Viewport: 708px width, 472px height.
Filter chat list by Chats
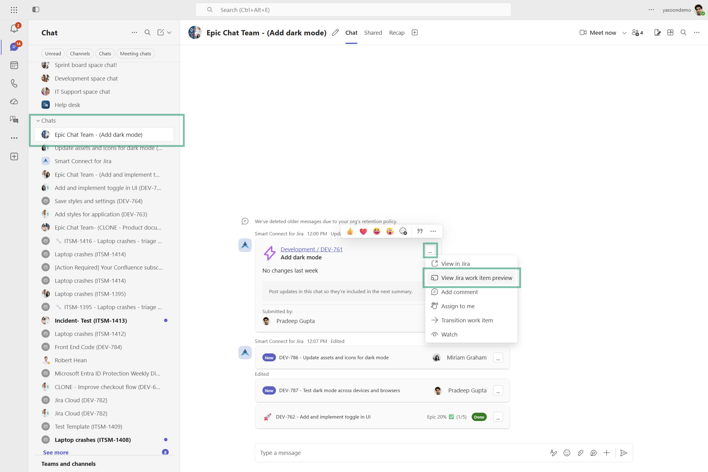(x=105, y=53)
